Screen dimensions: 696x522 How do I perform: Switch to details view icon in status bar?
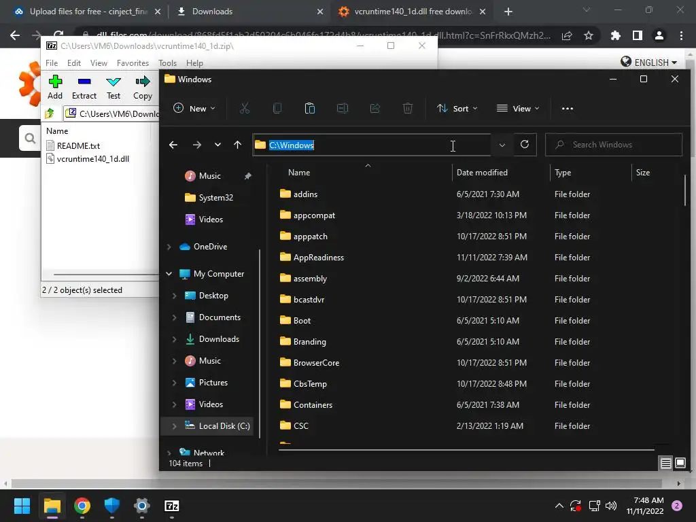[x=666, y=464]
